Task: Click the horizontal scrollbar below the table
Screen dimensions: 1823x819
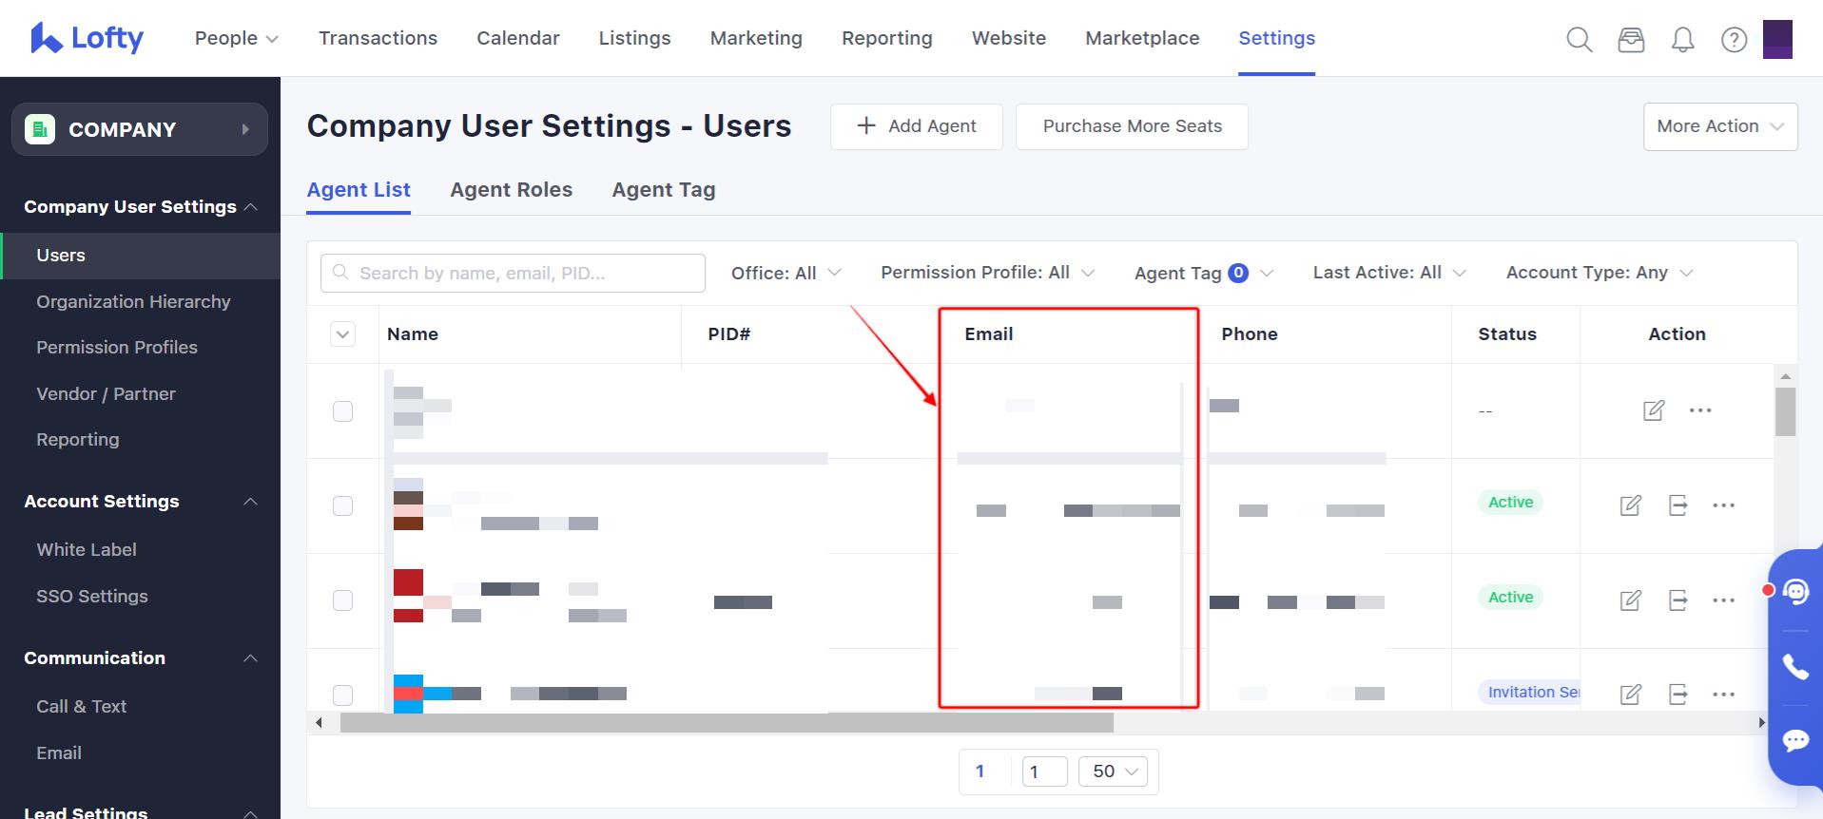Action: [x=727, y=723]
